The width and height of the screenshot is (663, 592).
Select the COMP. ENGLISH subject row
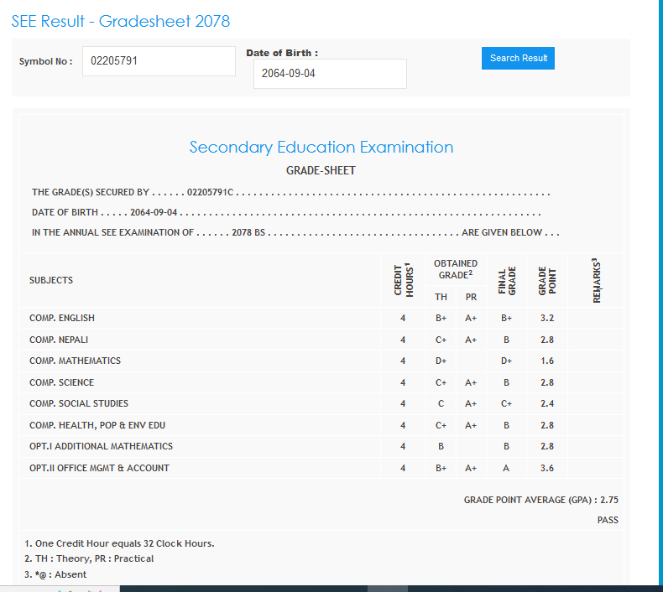pos(62,318)
